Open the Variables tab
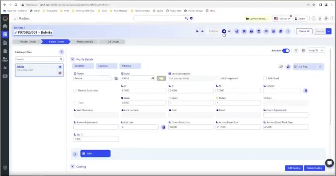 coord(83,66)
